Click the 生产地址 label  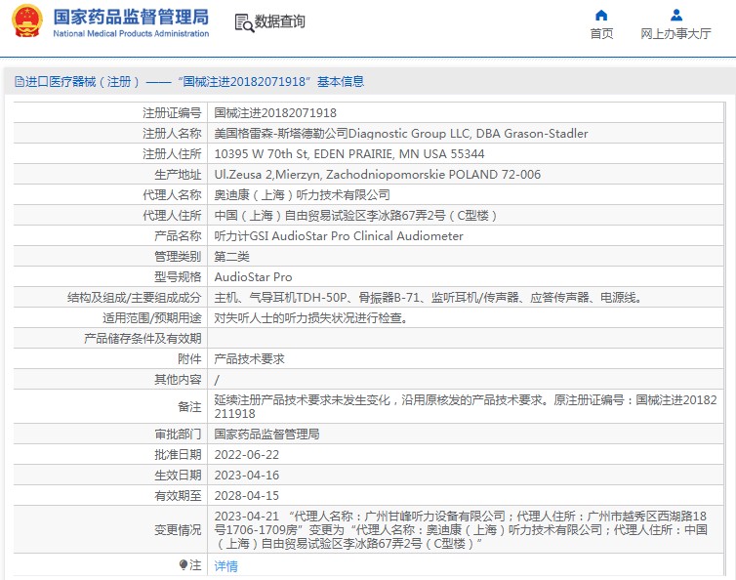178,175
